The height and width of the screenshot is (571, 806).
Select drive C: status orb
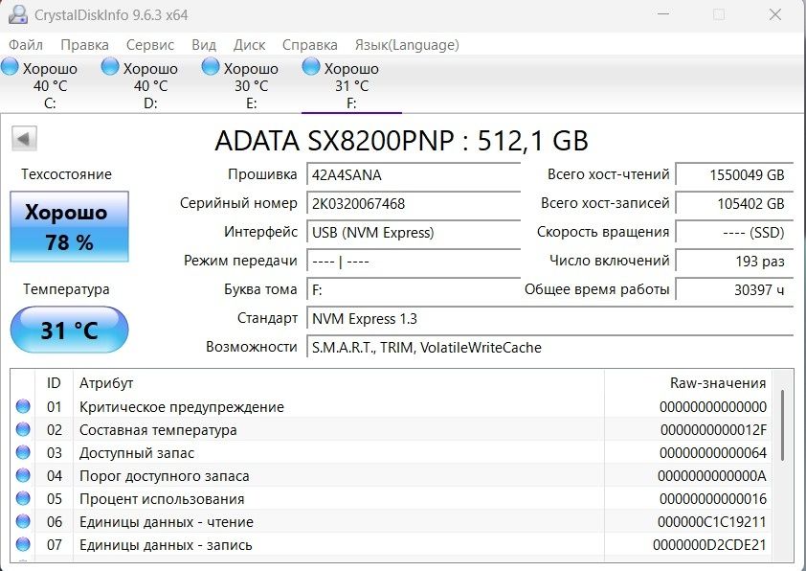[x=10, y=67]
